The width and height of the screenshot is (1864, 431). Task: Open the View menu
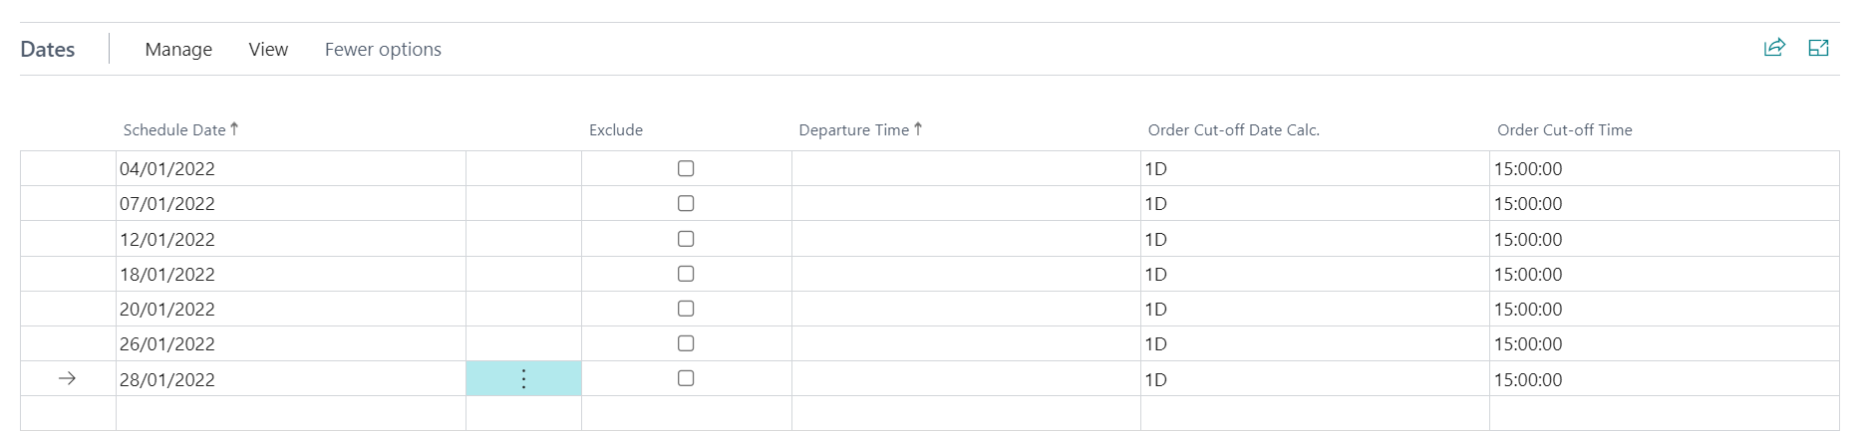tap(268, 49)
